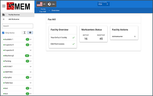The image size is (153, 96).
Task: Expand the SNIPPING chevron
Action: tap(31, 72)
